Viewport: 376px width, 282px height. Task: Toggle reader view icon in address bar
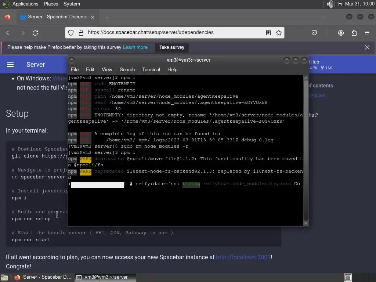point(268,33)
